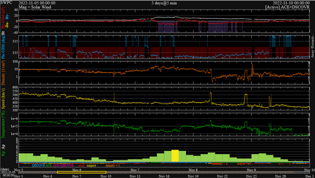Click the yellow range box on the timeline
Screen dimensions: 315x178
[x=81, y=172]
